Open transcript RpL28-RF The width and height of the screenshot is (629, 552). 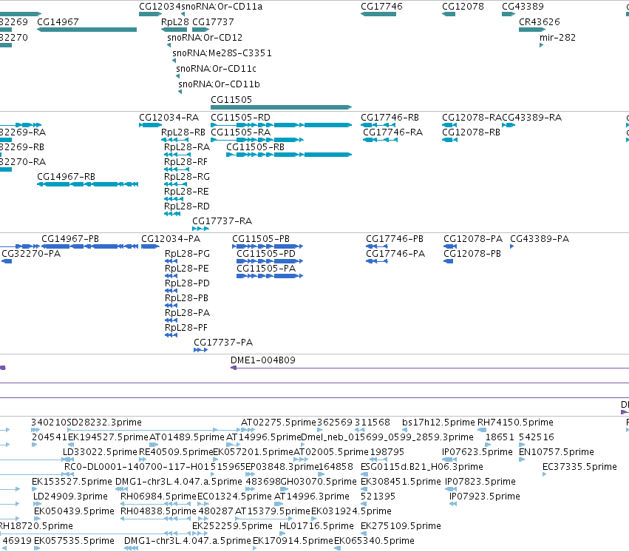click(186, 162)
